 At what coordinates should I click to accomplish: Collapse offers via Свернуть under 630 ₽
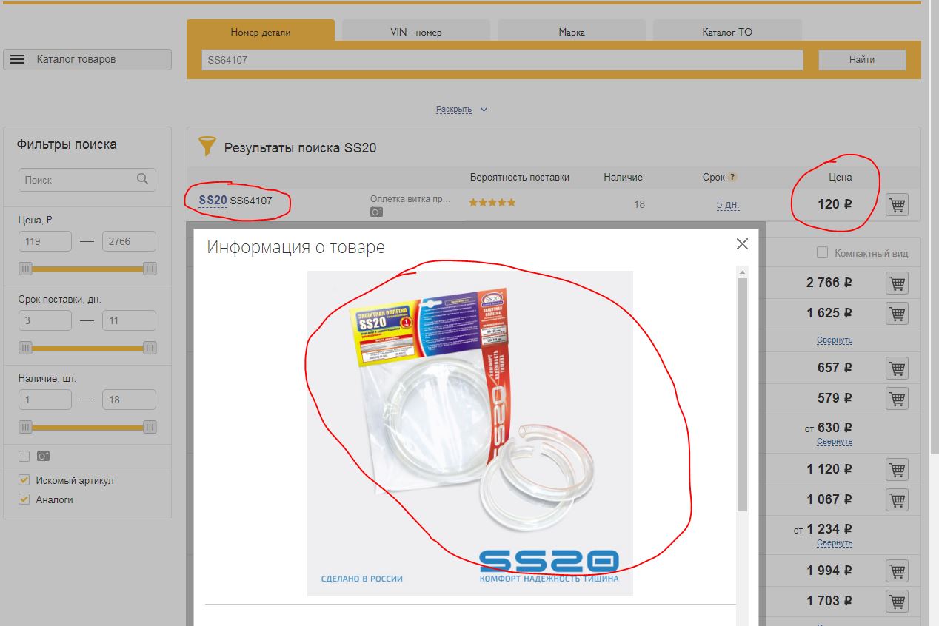tap(835, 442)
